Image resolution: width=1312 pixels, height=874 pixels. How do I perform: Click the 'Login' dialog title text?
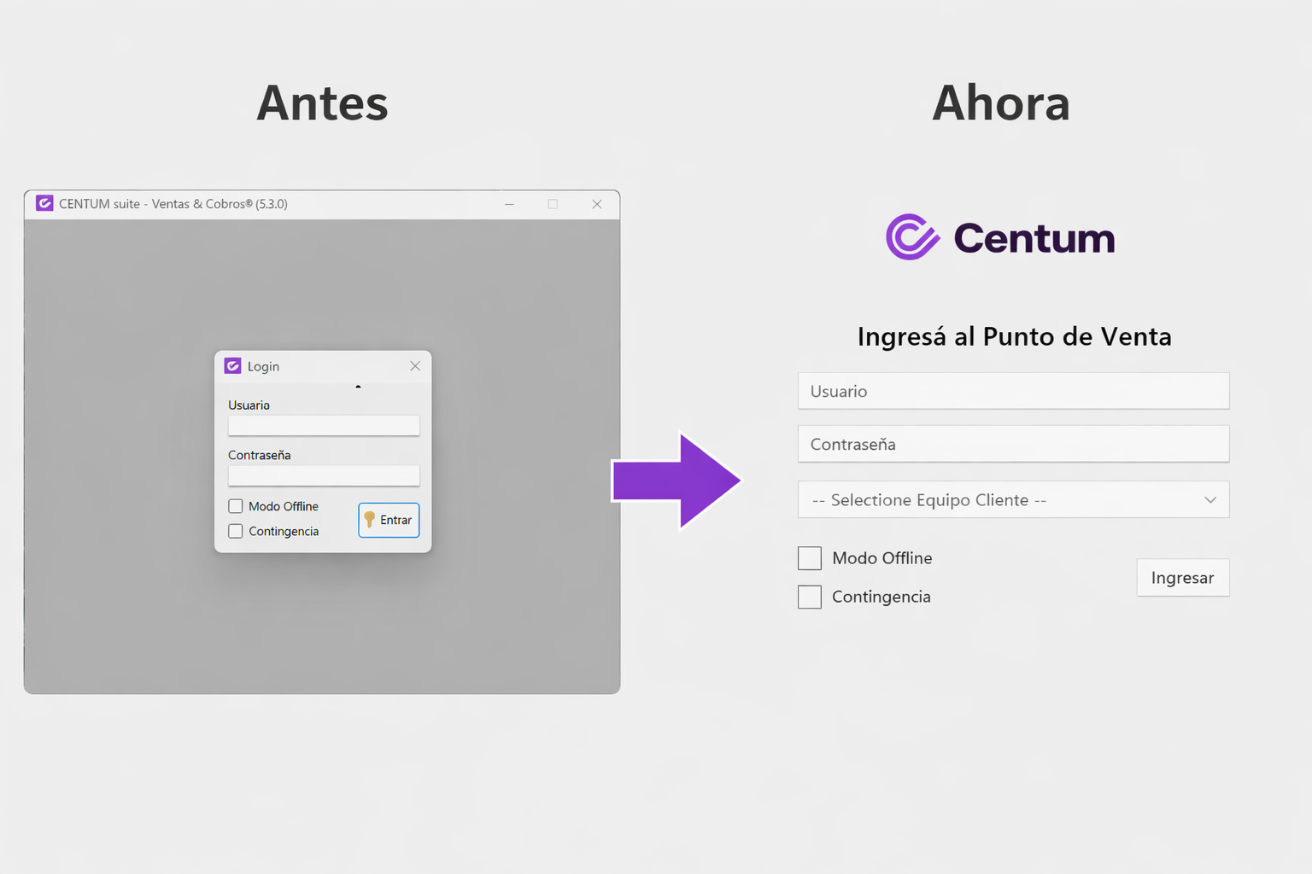pos(263,366)
